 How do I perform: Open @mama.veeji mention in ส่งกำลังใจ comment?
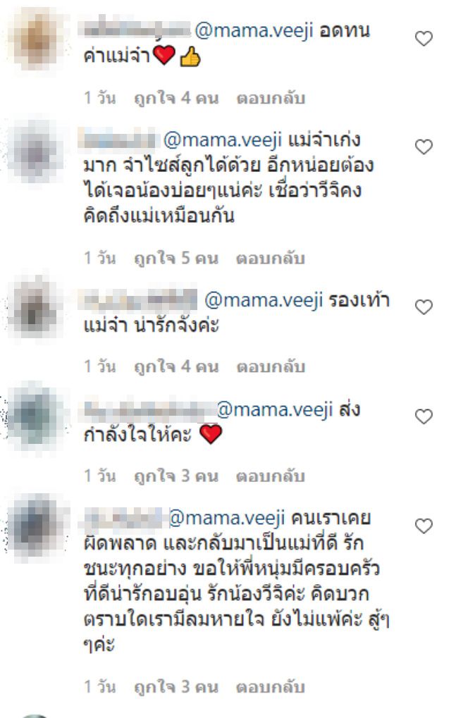(275, 409)
